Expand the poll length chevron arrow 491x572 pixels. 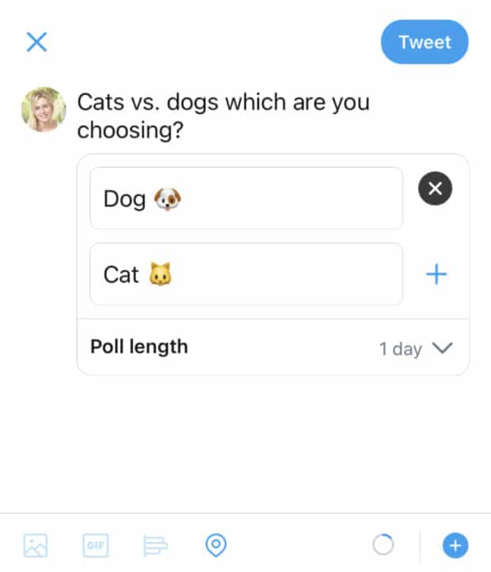point(442,348)
